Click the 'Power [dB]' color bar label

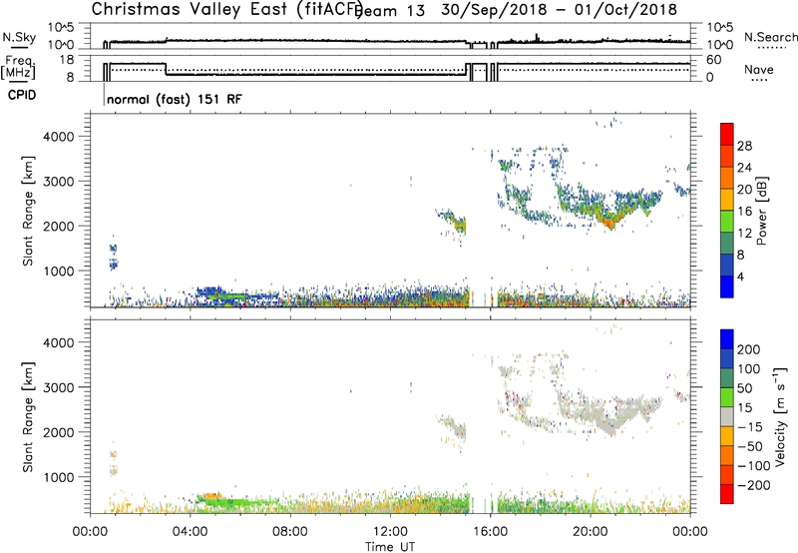pyautogui.click(x=761, y=211)
